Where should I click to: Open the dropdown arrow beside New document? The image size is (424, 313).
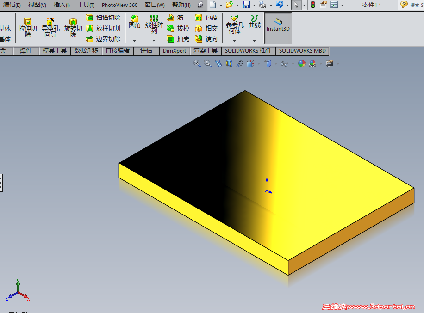tap(221, 5)
